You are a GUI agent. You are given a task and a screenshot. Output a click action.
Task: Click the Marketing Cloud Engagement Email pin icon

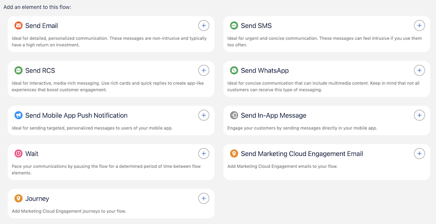(234, 153)
